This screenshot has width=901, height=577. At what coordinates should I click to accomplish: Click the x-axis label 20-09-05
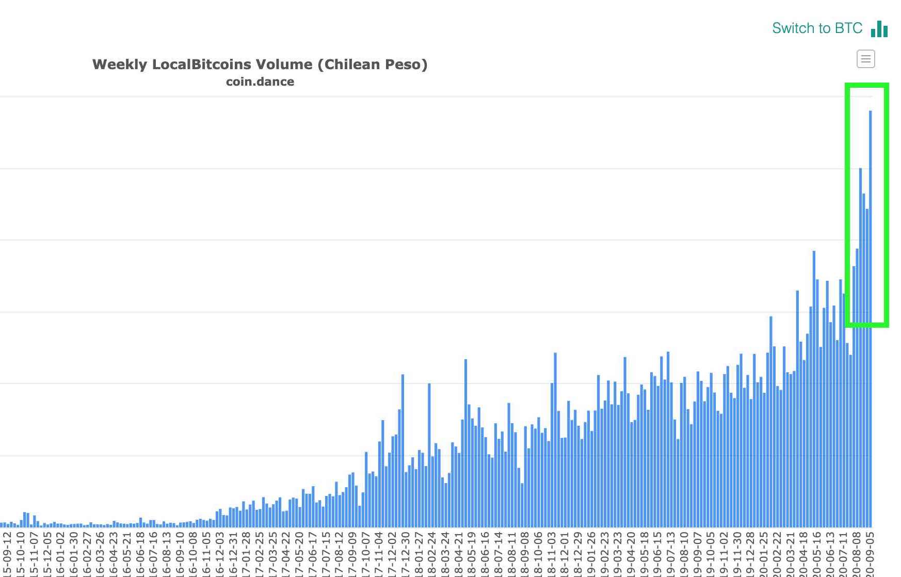(870, 554)
